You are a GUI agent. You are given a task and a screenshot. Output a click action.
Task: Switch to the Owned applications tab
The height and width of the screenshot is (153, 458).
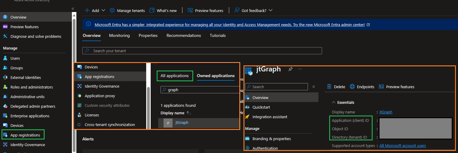[216, 76]
